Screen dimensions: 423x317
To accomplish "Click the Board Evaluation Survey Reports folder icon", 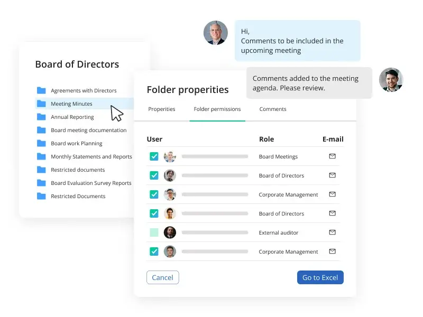I will (x=41, y=183).
